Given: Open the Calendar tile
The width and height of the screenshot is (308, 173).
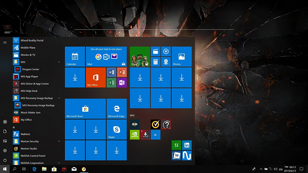Looking at the screenshot, I should (75, 56).
